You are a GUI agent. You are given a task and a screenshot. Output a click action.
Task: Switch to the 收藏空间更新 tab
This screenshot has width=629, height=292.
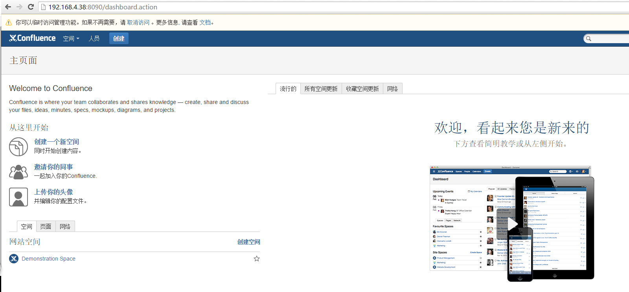[x=362, y=89]
